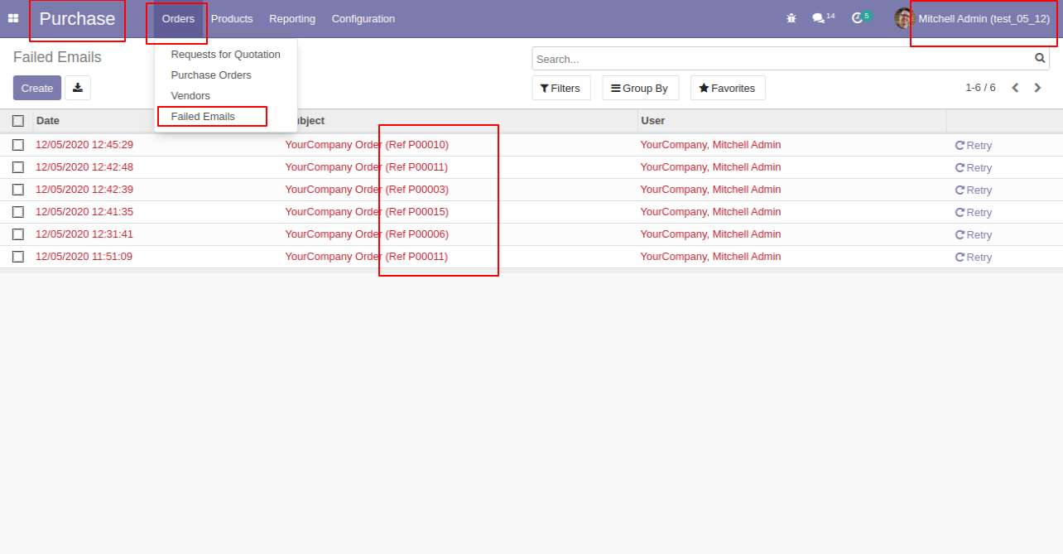Screen dimensions: 1063x554
Task: Retry the email dated 12:42:48
Action: pyautogui.click(x=974, y=167)
